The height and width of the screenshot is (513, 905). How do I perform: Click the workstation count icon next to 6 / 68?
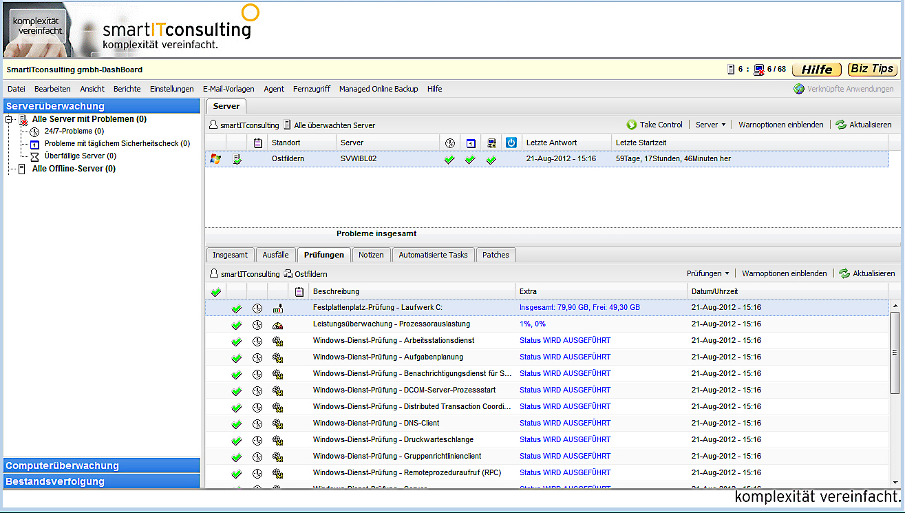coord(759,69)
